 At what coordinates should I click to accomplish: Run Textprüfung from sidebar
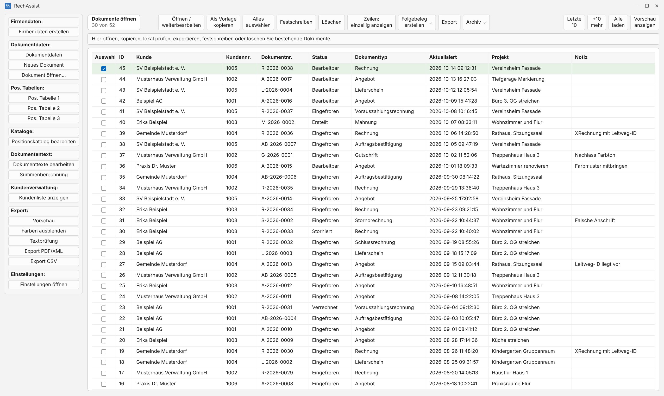(44, 241)
